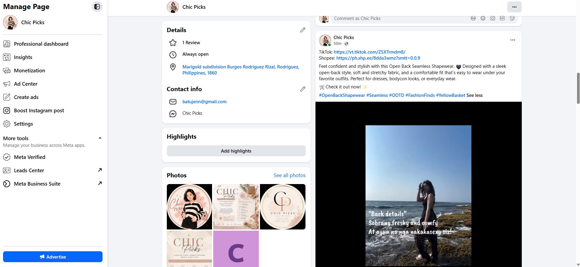Switch commenting identity via avatar next to comment box

tap(324, 19)
